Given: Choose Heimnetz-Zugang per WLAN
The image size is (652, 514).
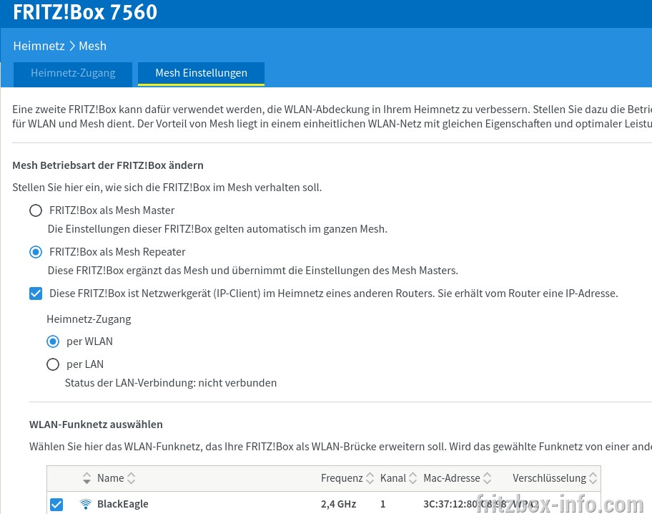Looking at the screenshot, I should 53,341.
